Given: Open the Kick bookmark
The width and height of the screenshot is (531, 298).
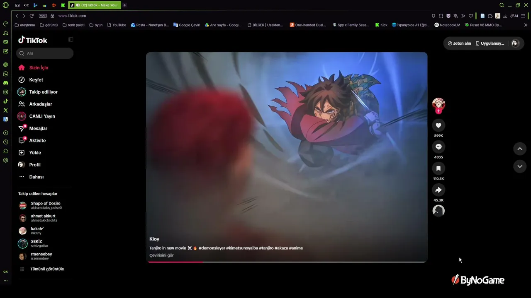Looking at the screenshot, I should pyautogui.click(x=381, y=25).
